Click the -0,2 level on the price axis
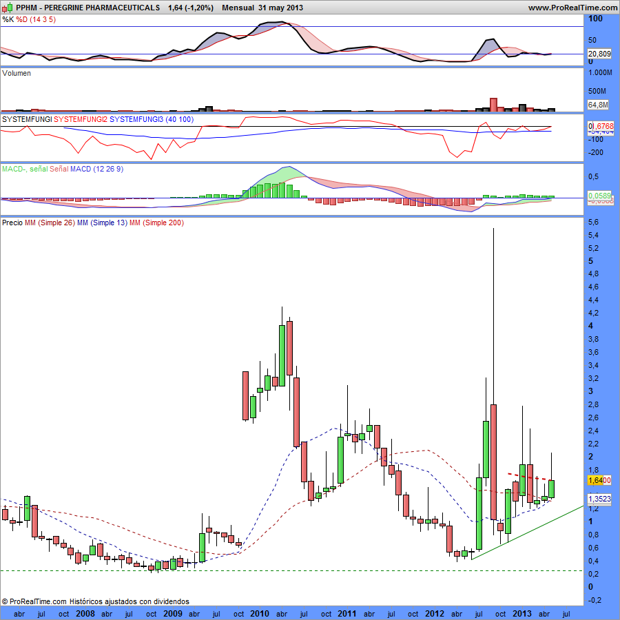The width and height of the screenshot is (620, 620). point(595,600)
